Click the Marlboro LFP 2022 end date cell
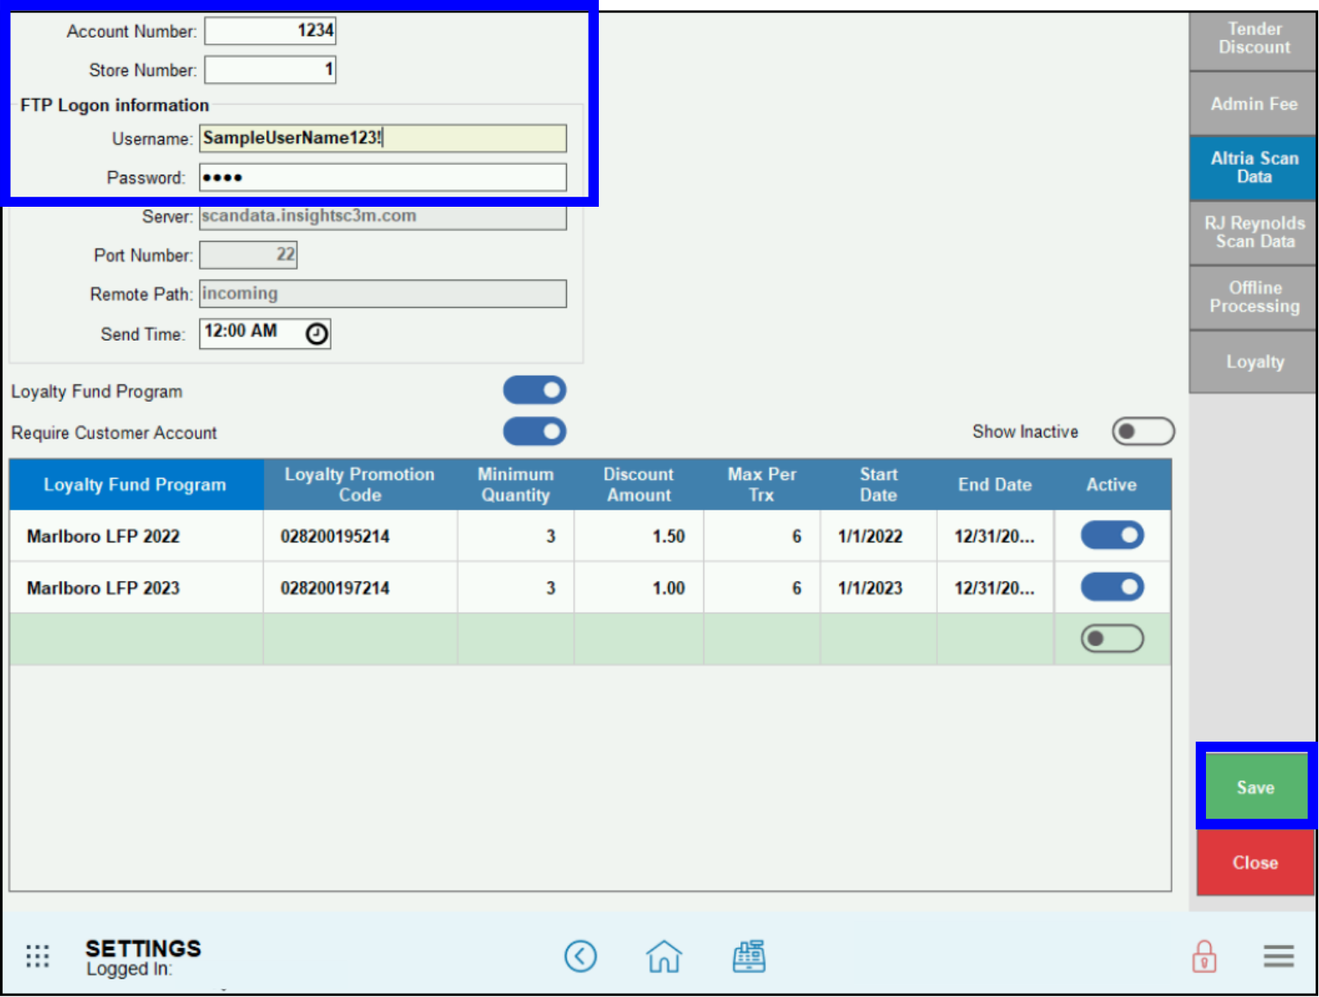Viewport: 1319px width, 997px height. 995,537
